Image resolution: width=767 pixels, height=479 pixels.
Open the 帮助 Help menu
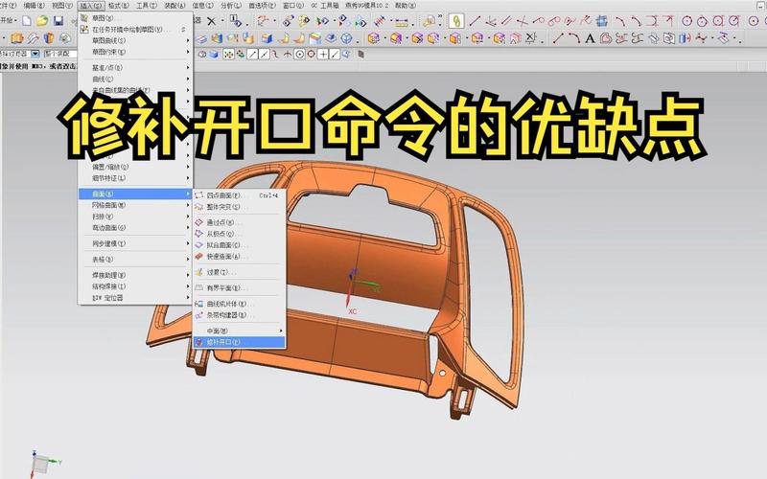pos(405,6)
